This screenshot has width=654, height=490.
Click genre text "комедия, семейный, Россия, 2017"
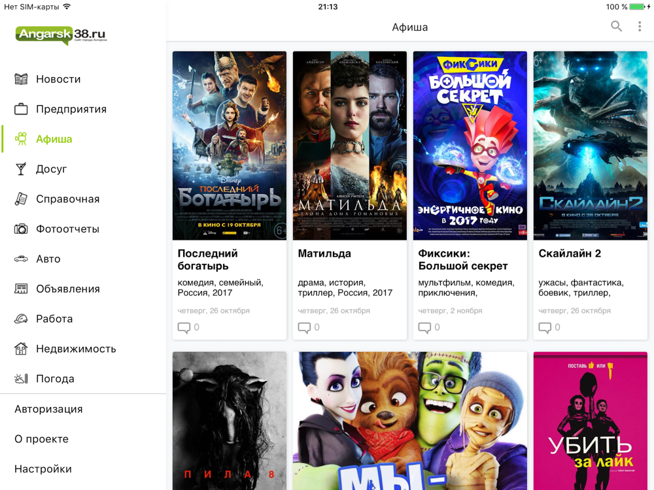[220, 287]
